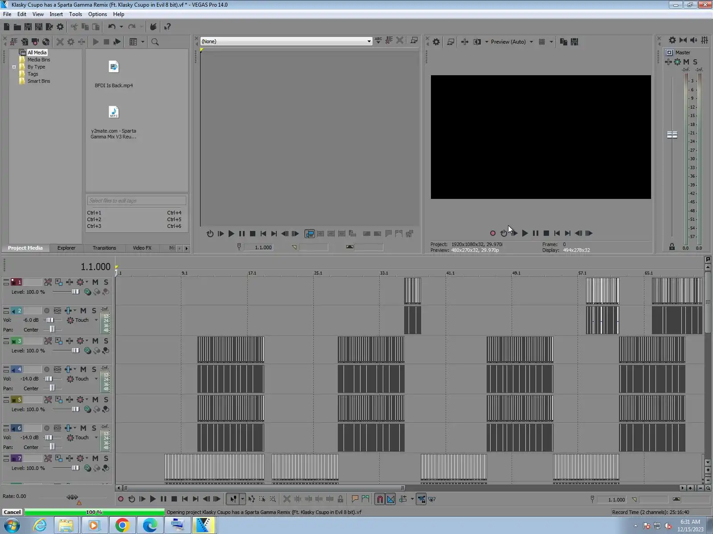Arm audio track 2 for recording
Viewport: 713px width, 534px height.
pyautogui.click(x=47, y=311)
